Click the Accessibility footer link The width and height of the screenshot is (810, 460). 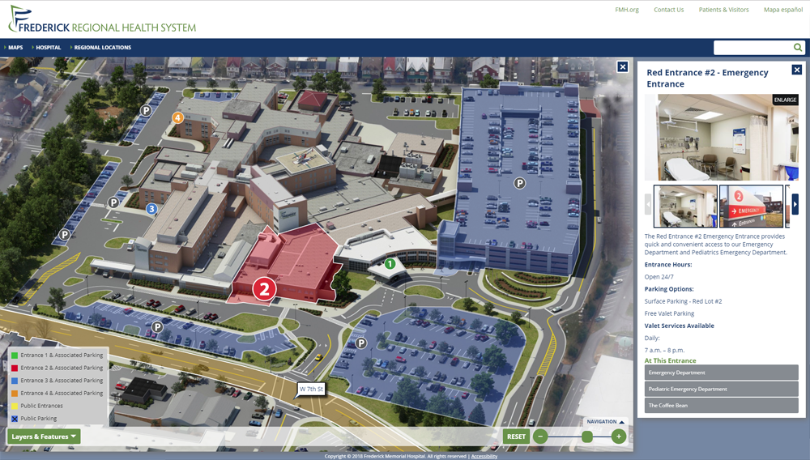pyautogui.click(x=484, y=457)
